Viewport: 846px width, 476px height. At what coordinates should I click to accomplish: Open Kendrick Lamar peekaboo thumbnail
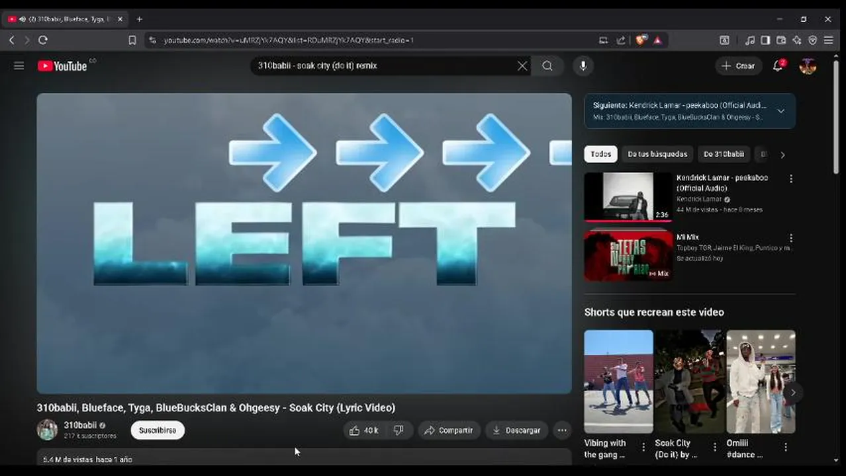[628, 197]
